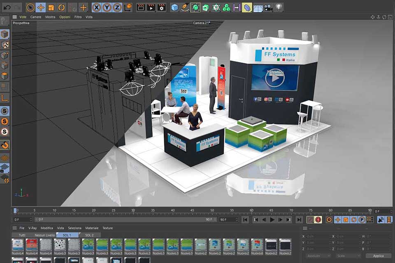Toggle scale keyframe recording
This screenshot has height=263, width=395.
(x=346, y=220)
